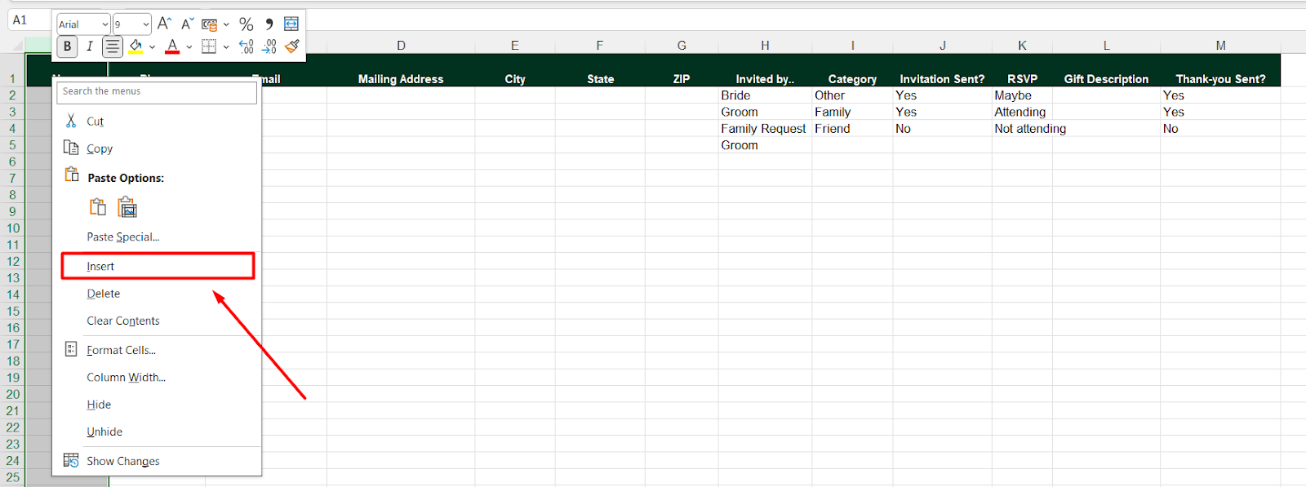Click the Not attending cell

tap(1030, 129)
